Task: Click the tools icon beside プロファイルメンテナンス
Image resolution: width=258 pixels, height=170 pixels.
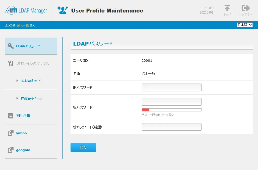Action: pyautogui.click(x=11, y=63)
